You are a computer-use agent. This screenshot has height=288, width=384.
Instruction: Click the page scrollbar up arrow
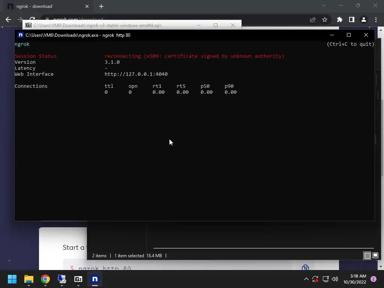[381, 30]
